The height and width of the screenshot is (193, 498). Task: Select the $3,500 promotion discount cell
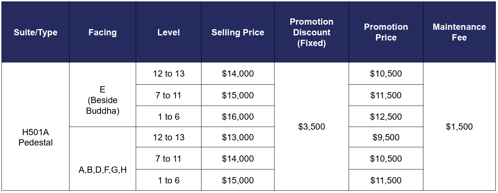311,126
